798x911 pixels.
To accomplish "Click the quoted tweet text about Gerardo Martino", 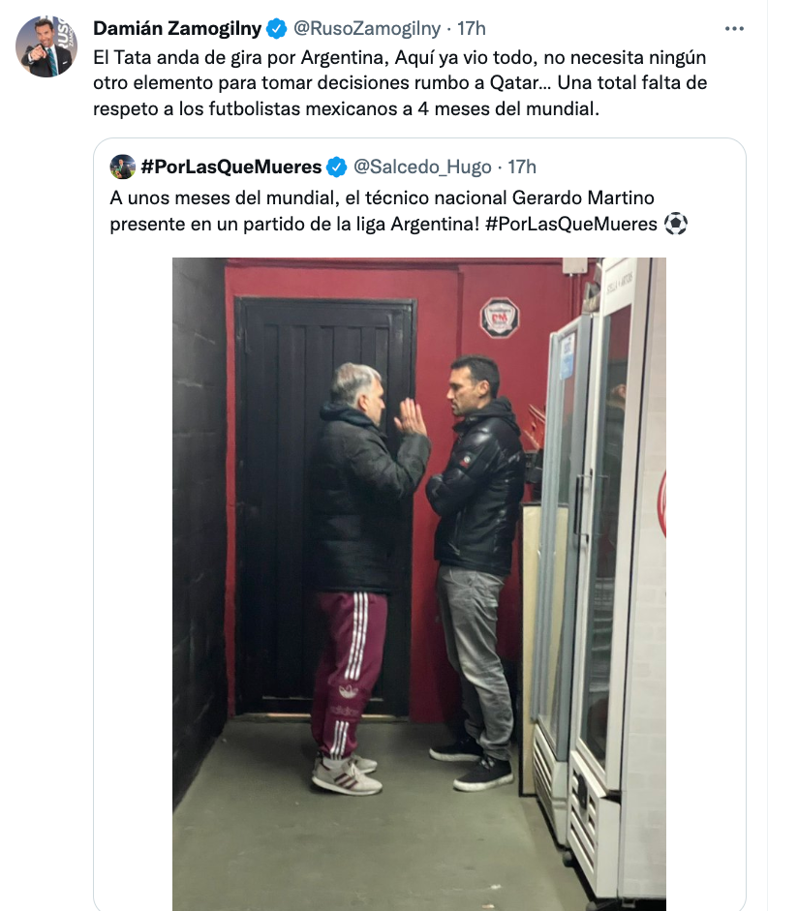I will 399,211.
